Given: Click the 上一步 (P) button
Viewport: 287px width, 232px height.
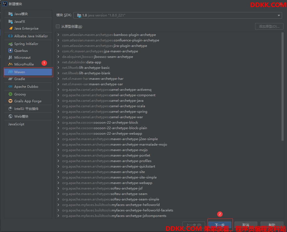Looking at the screenshot, I should coord(194,225).
